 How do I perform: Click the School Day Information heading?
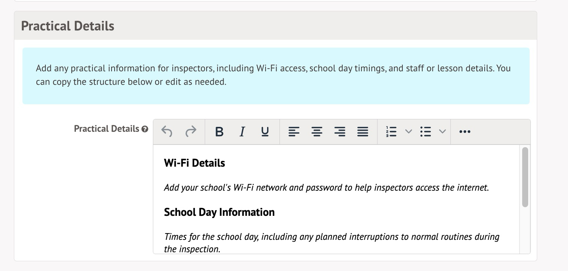point(219,212)
